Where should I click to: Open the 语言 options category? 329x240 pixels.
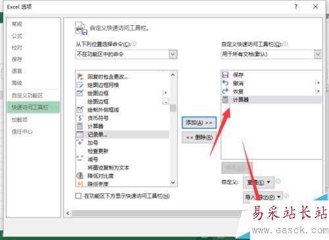pos(17,71)
